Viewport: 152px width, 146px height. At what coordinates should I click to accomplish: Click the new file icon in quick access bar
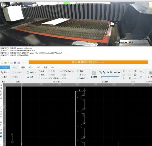click(2, 63)
